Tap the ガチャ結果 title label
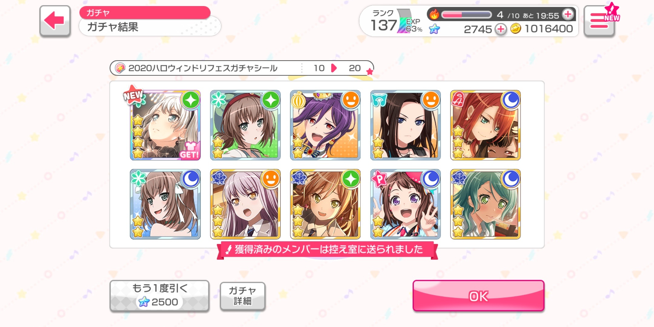654x327 pixels. click(x=113, y=27)
